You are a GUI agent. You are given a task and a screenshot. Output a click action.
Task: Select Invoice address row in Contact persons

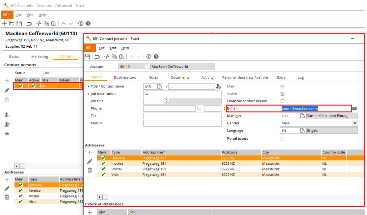click(231, 164)
